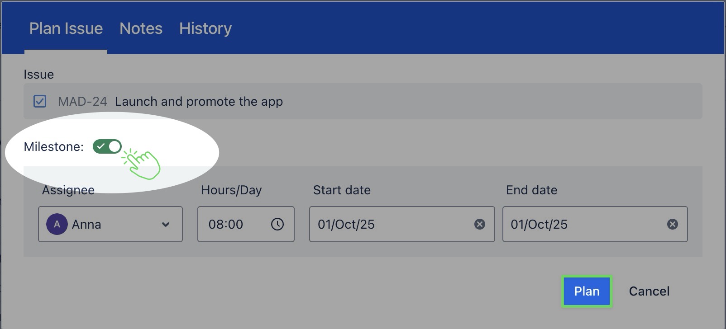Click the task type icon beside MAD-24

point(40,101)
